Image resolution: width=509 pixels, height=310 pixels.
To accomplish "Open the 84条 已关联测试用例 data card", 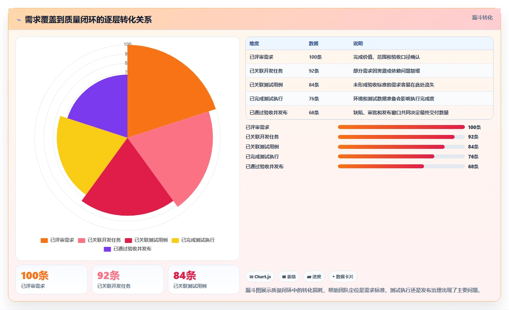I will point(204,279).
